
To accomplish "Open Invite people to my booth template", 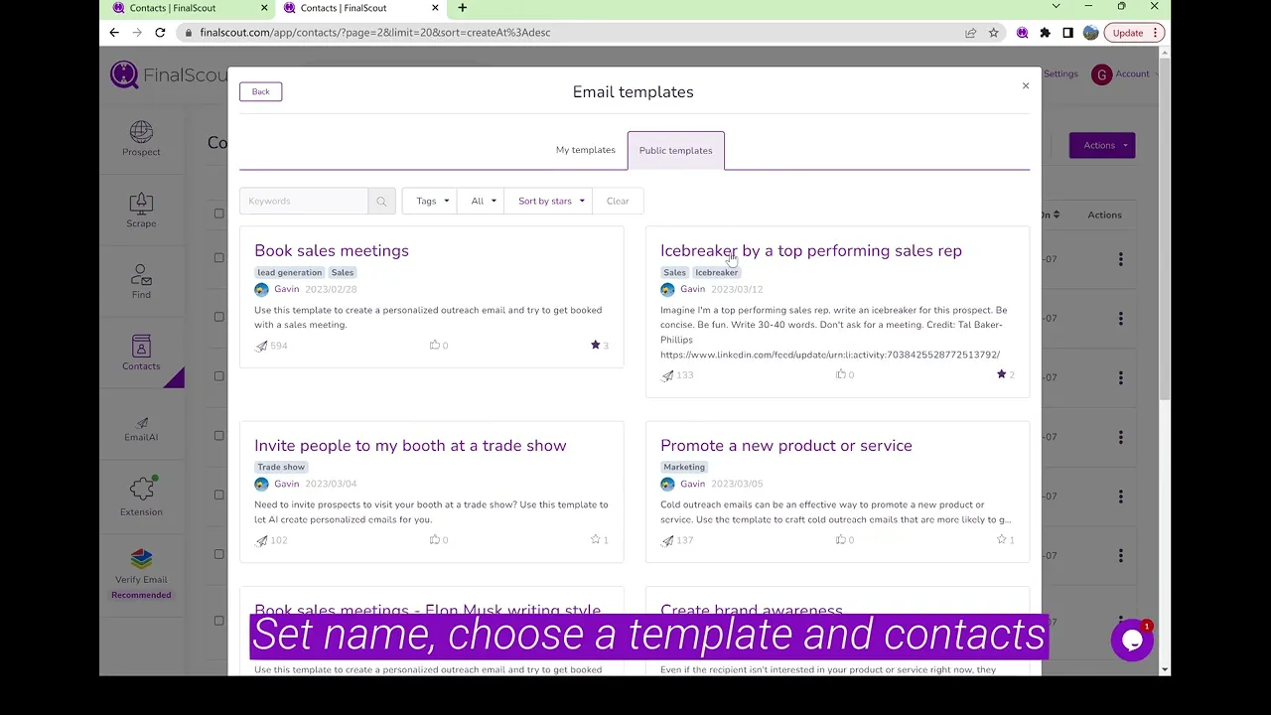I will [410, 446].
